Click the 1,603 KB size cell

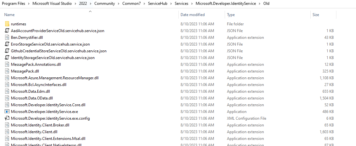tap(326, 132)
